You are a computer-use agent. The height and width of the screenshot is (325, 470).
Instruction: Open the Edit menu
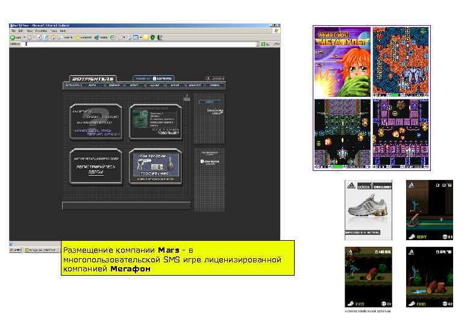click(x=20, y=31)
